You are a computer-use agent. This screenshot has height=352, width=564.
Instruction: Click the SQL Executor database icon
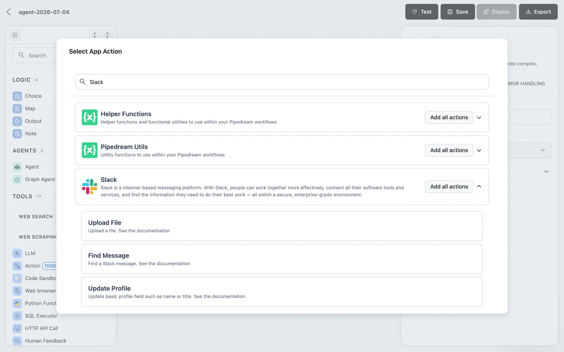pos(17,316)
